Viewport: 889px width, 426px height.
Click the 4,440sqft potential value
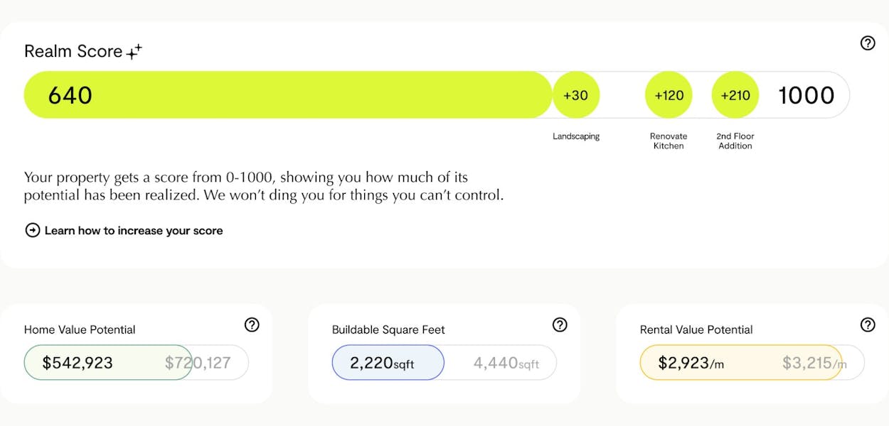[506, 364]
